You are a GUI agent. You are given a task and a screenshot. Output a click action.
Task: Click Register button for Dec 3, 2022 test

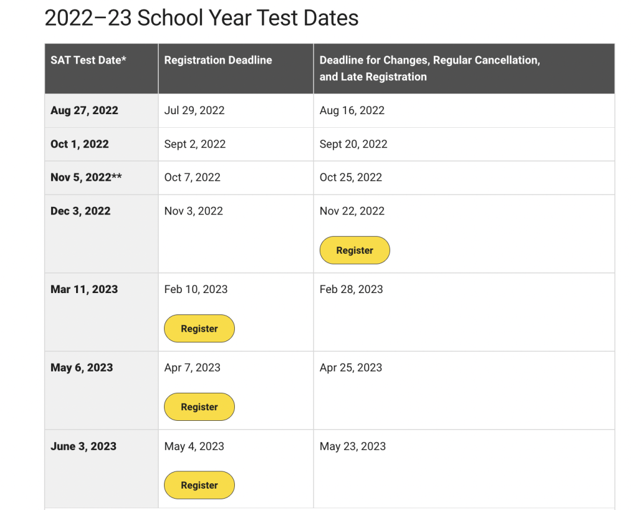[354, 250]
